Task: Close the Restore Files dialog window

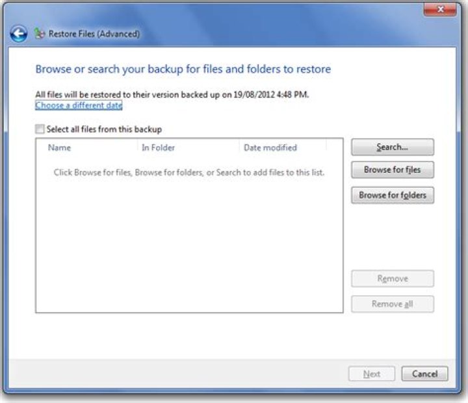Action: point(440,9)
